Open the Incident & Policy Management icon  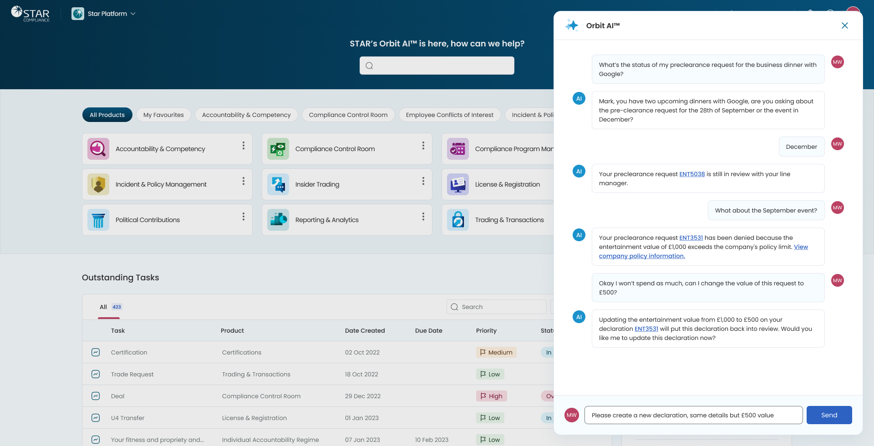click(x=98, y=184)
